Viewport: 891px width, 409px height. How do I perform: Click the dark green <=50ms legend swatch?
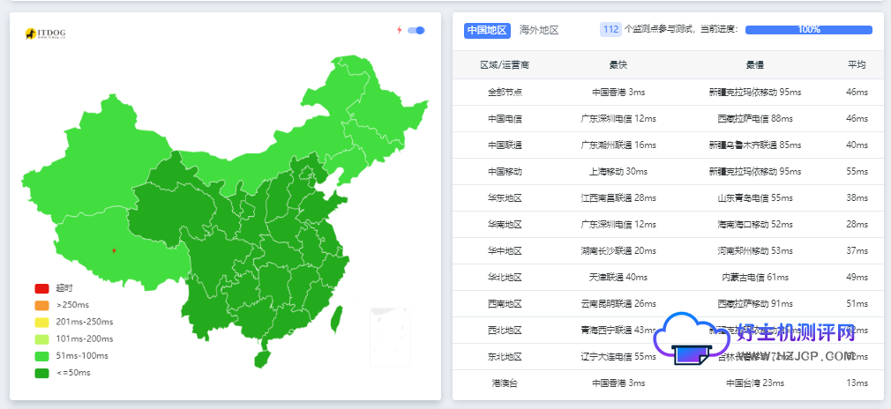tap(41, 372)
